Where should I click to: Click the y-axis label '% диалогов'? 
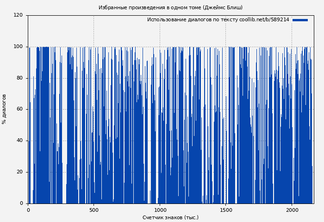click(4, 109)
